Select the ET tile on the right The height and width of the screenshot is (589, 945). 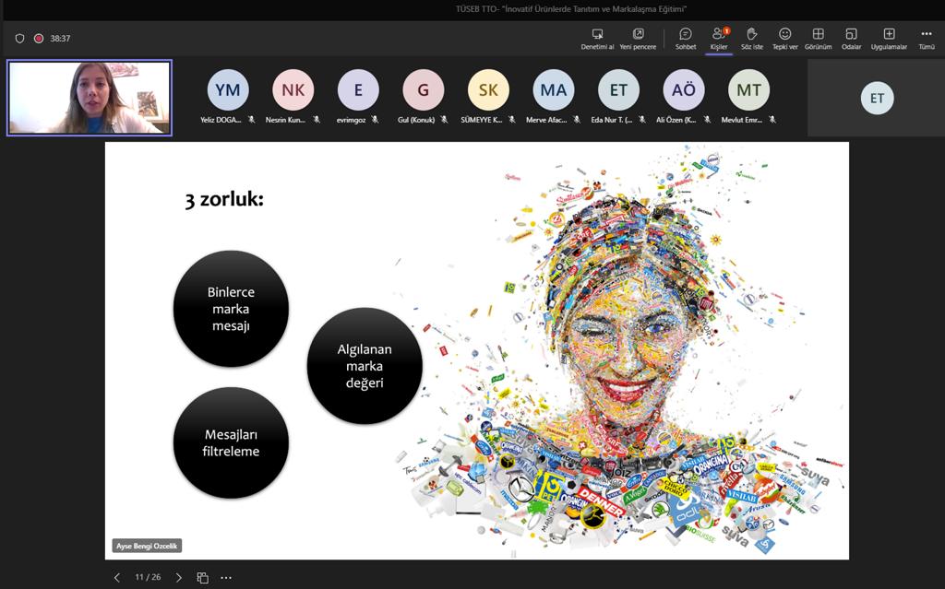tap(877, 98)
